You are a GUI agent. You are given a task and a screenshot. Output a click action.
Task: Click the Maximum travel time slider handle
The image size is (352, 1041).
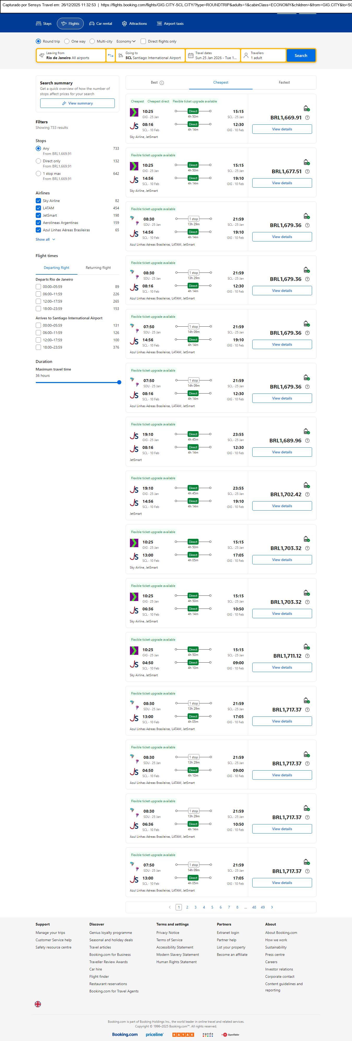(119, 382)
